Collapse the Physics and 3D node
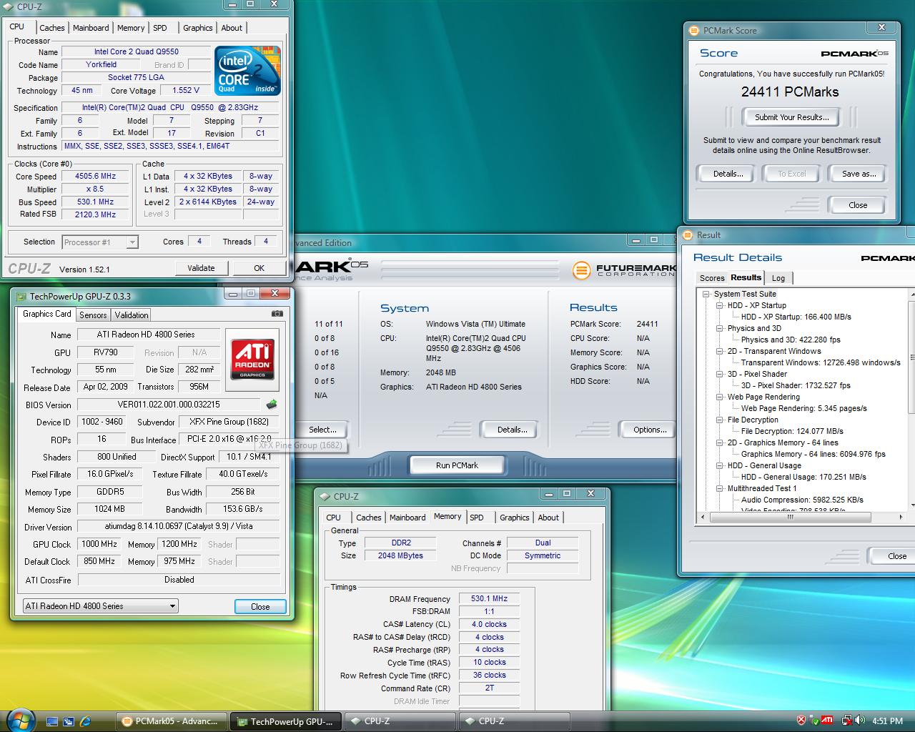The image size is (915, 732). pos(720,328)
